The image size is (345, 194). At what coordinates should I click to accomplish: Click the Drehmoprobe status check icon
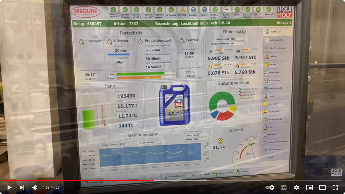tap(215, 10)
